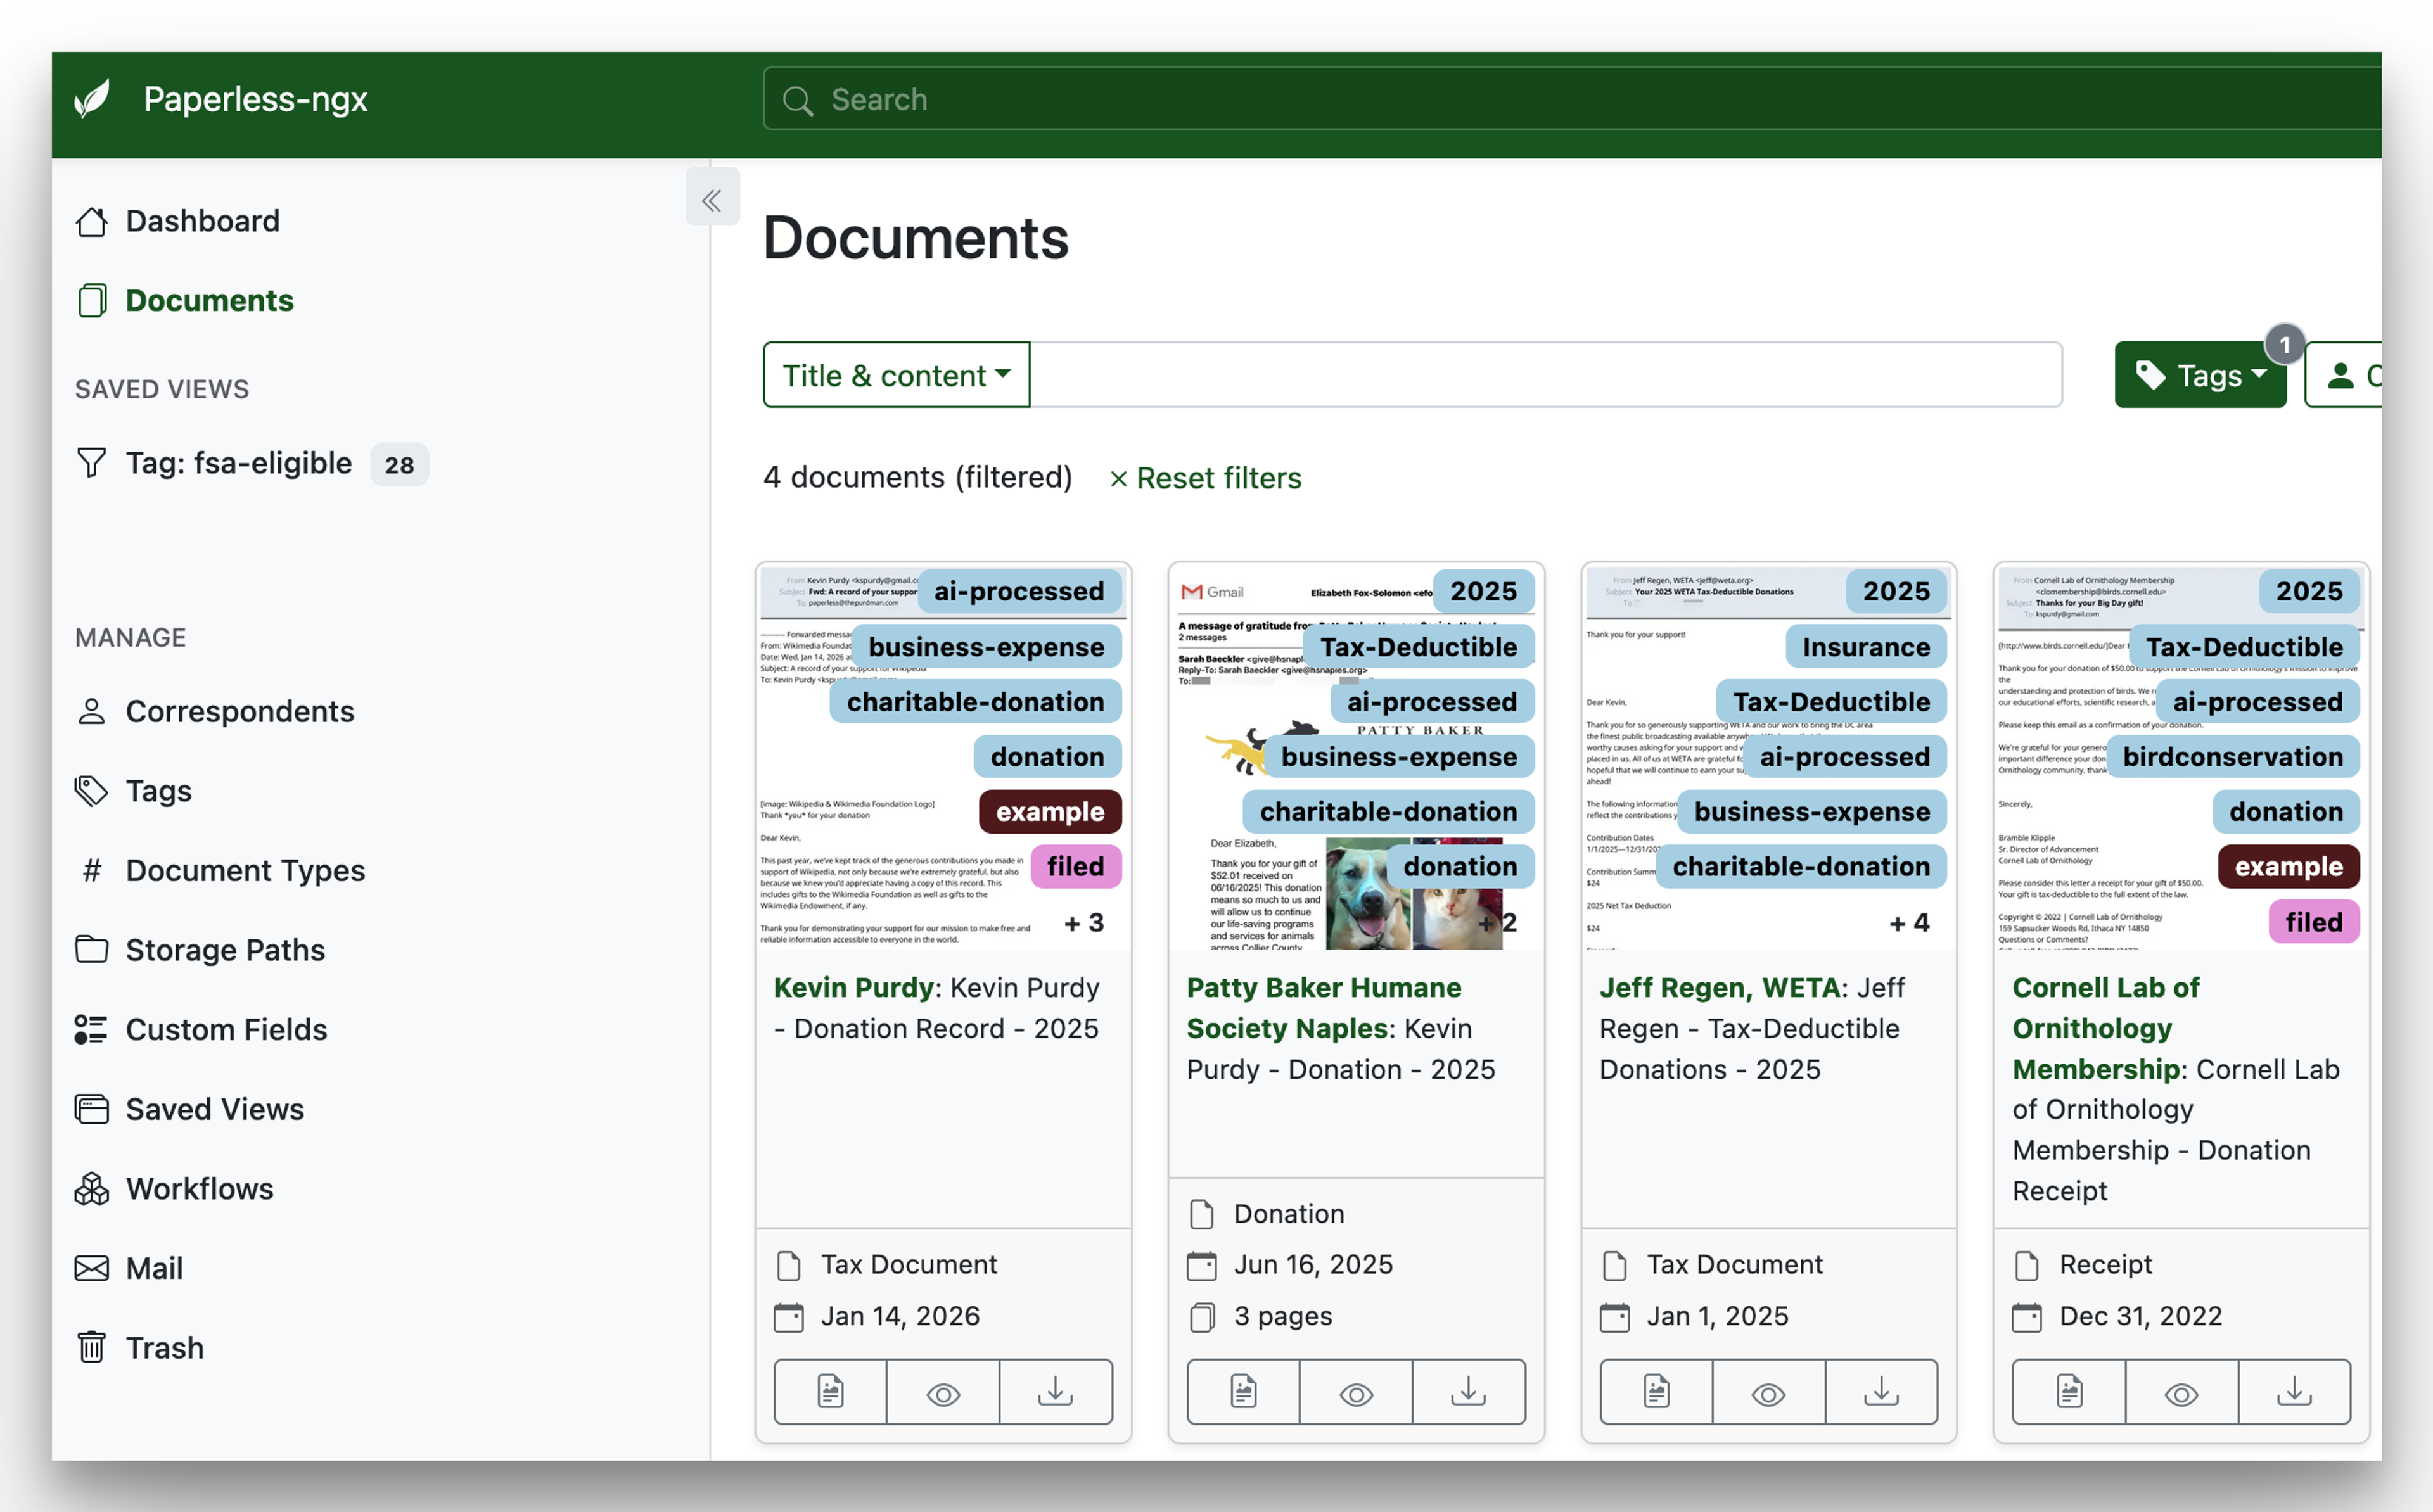Click the filter text input field
Image resolution: width=2433 pixels, height=1512 pixels.
tap(1546, 375)
